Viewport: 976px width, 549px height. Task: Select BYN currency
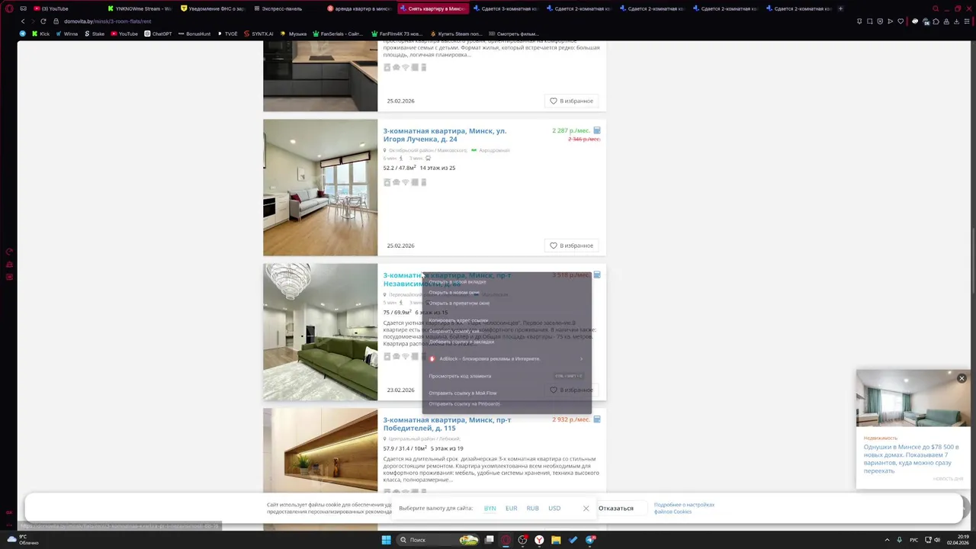pos(490,508)
